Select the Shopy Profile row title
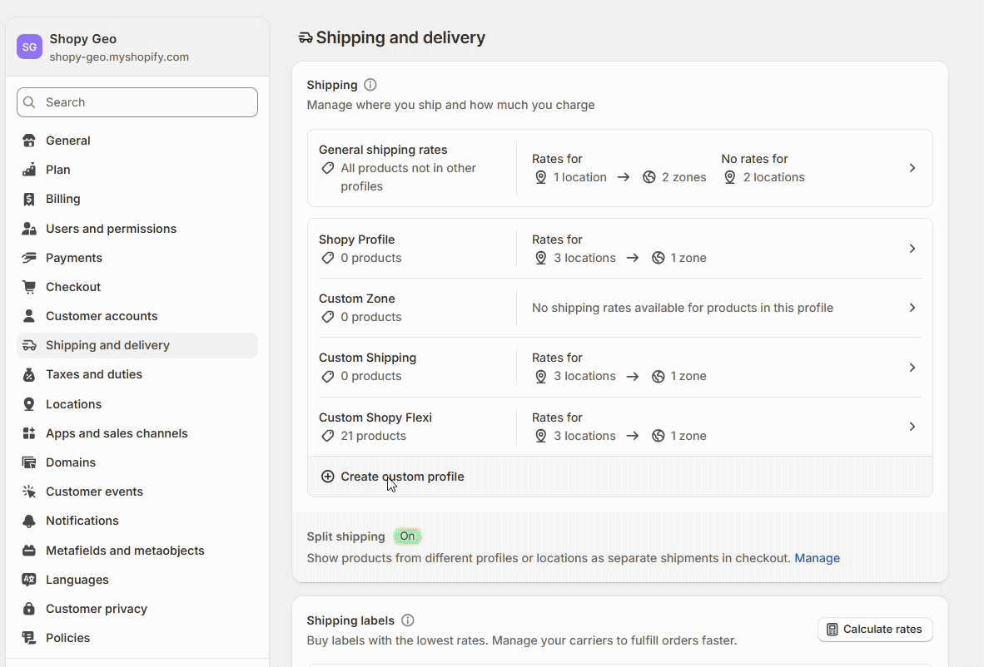The height and width of the screenshot is (667, 984). pyautogui.click(x=356, y=240)
